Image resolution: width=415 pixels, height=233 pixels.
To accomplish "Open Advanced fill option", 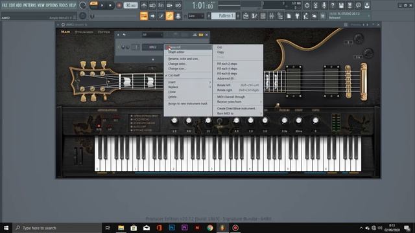I will click(238, 78).
